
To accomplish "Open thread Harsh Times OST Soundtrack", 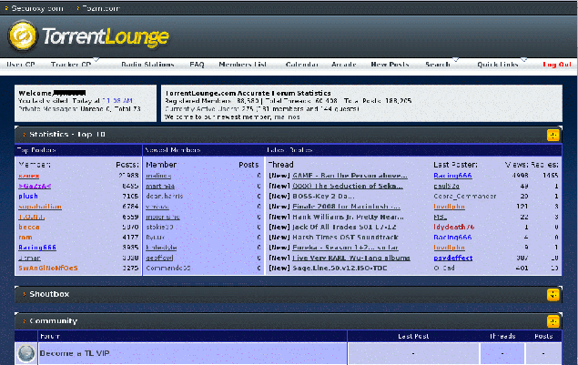I will [345, 238].
